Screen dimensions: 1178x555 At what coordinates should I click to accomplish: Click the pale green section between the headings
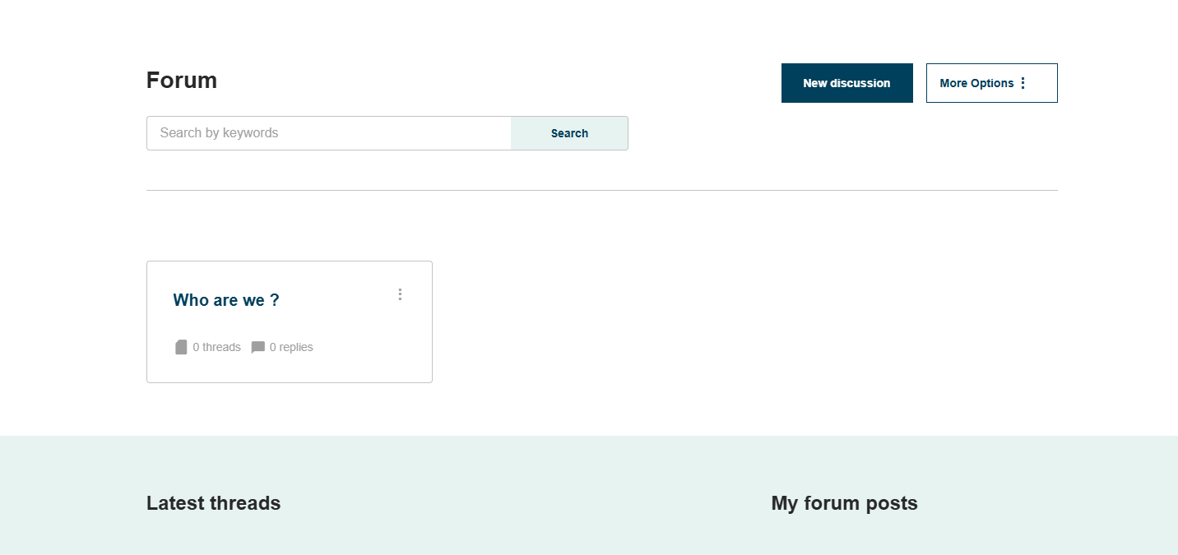coord(526,503)
